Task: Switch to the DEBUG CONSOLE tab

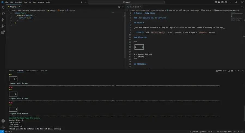Action: point(32,71)
